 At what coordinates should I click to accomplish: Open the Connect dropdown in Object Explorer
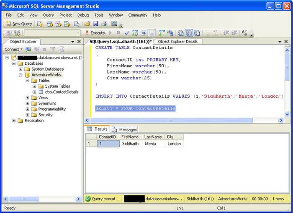pos(13,49)
